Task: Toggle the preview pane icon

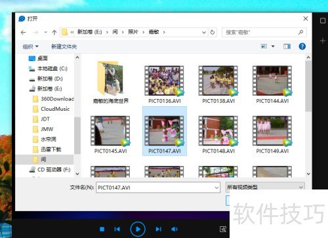Action: (287, 47)
